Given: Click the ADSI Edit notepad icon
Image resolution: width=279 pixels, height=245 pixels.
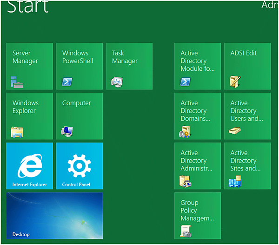Looking at the screenshot, I should [x=235, y=82].
